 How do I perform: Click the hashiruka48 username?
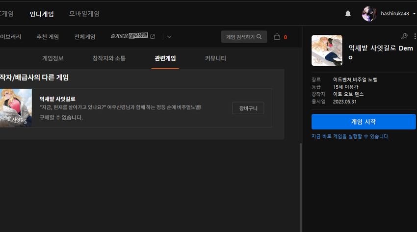click(395, 14)
